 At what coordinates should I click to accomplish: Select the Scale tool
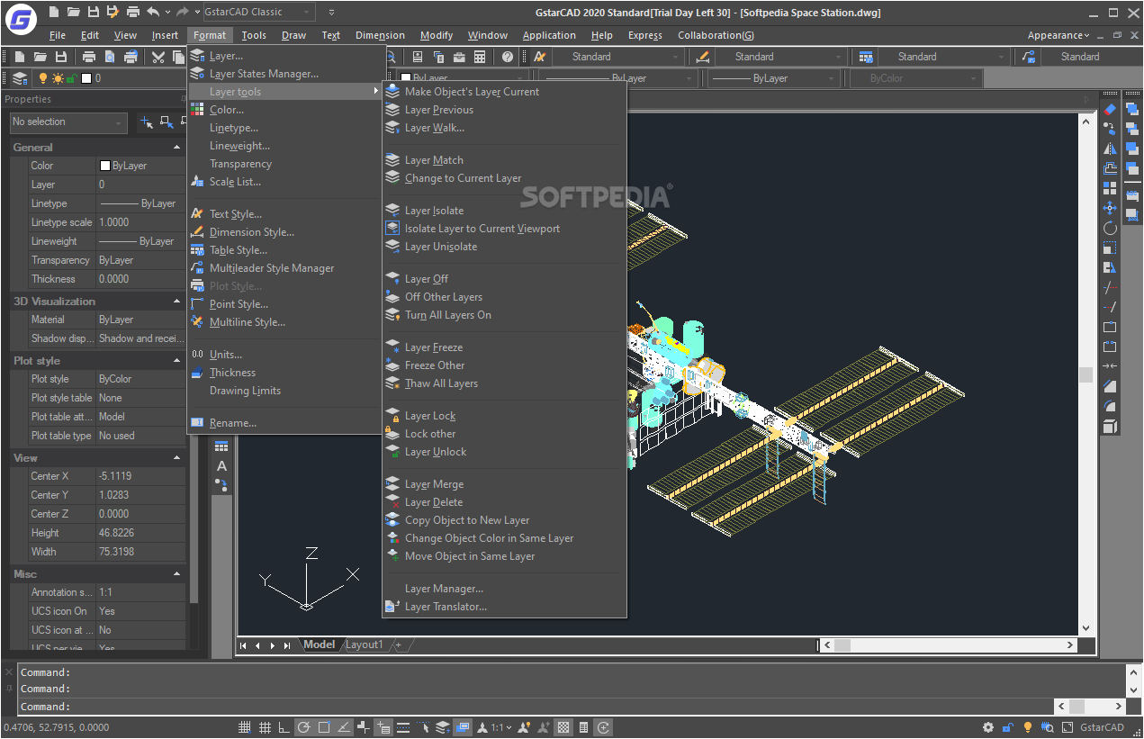pyautogui.click(x=1110, y=248)
